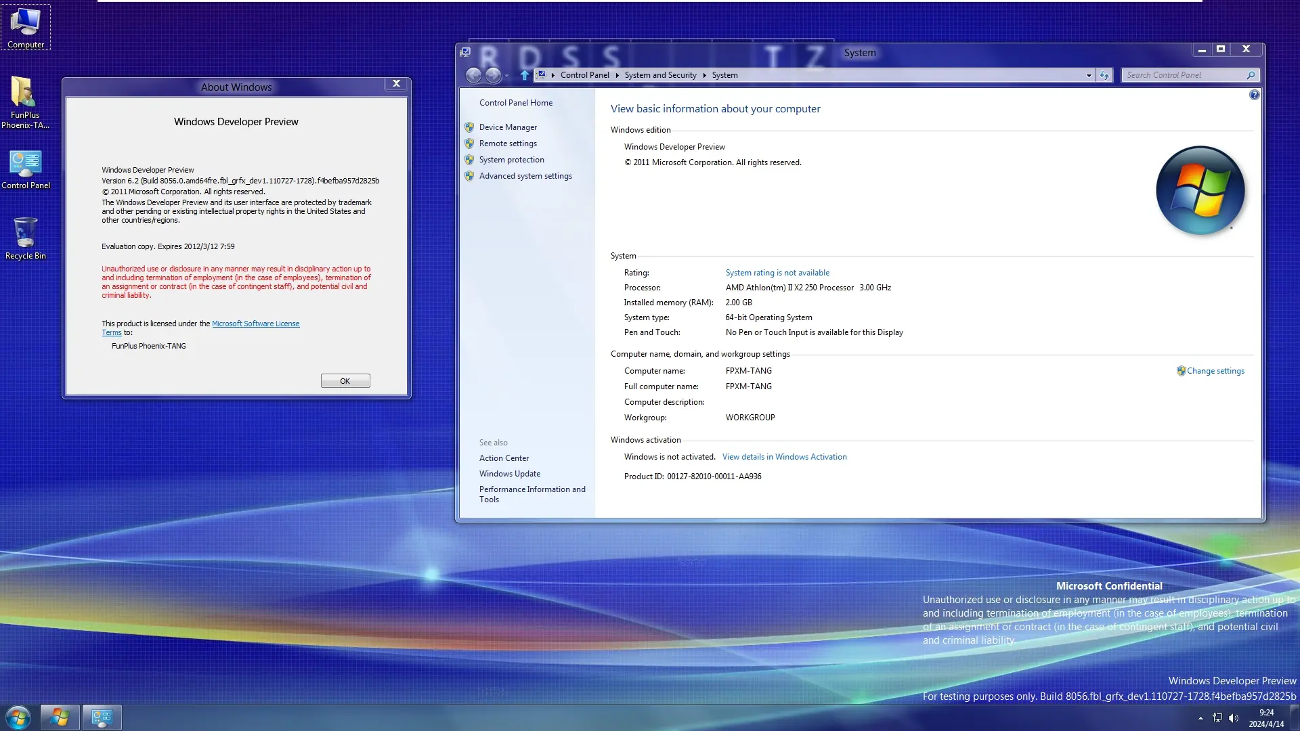1300x731 pixels.
Task: Click the shield icon beside Advanced system settings
Action: pos(469,176)
